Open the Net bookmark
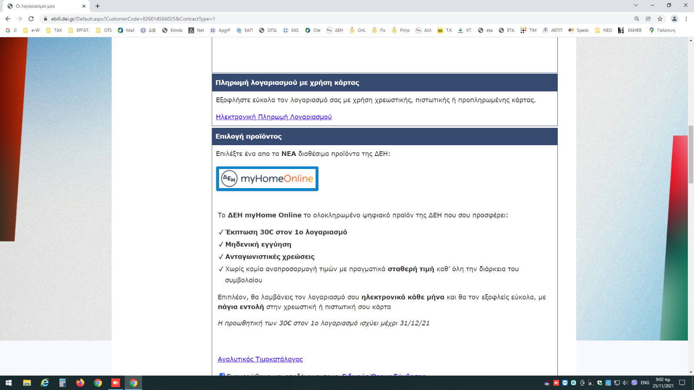Image resolution: width=694 pixels, height=390 pixels. coord(196,30)
